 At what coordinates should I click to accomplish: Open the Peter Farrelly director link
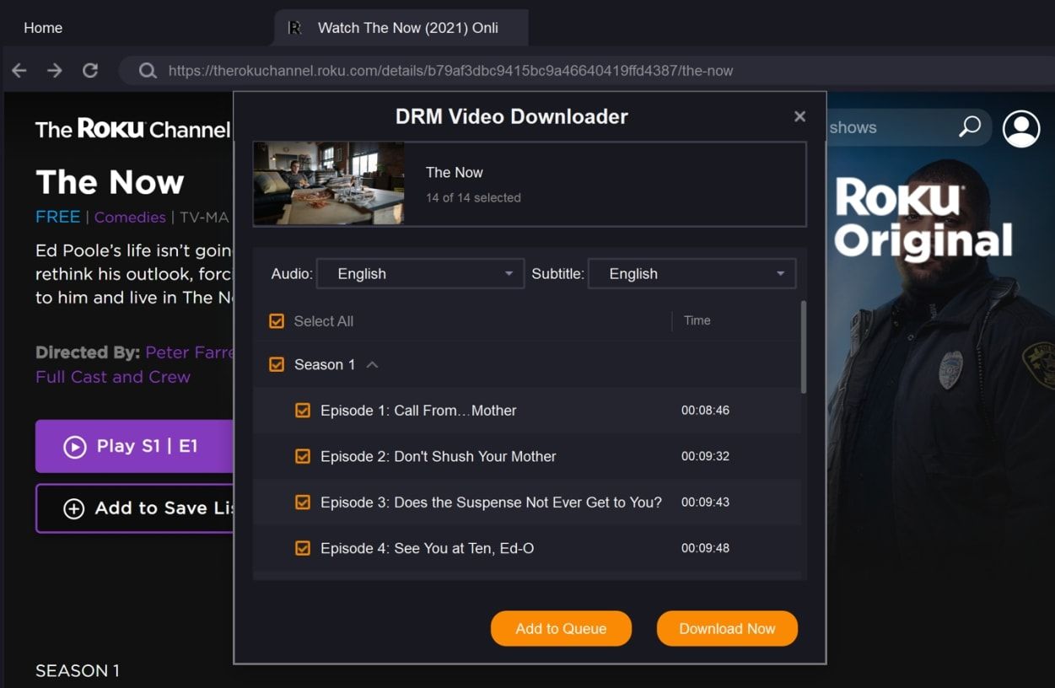189,352
